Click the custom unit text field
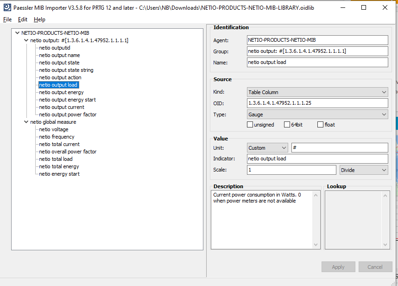 [x=340, y=147]
